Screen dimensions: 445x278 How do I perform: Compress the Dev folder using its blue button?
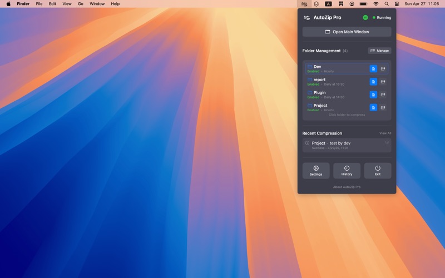(x=373, y=68)
